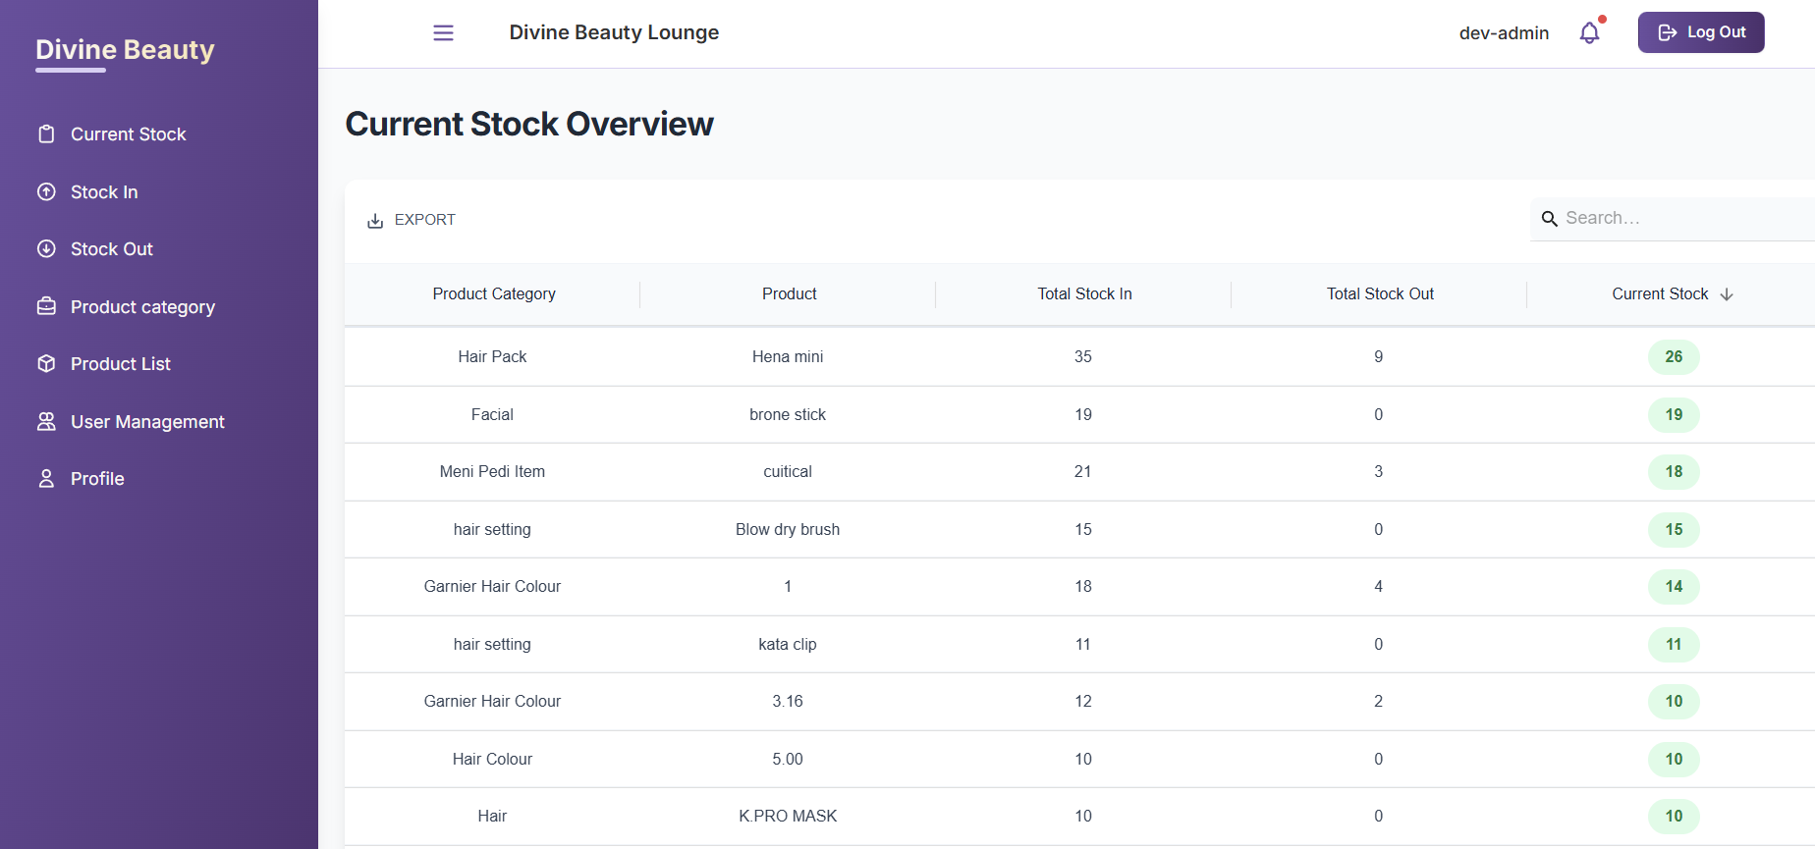This screenshot has width=1815, height=849.
Task: Click the Current Stock clipboard icon
Action: point(46,134)
